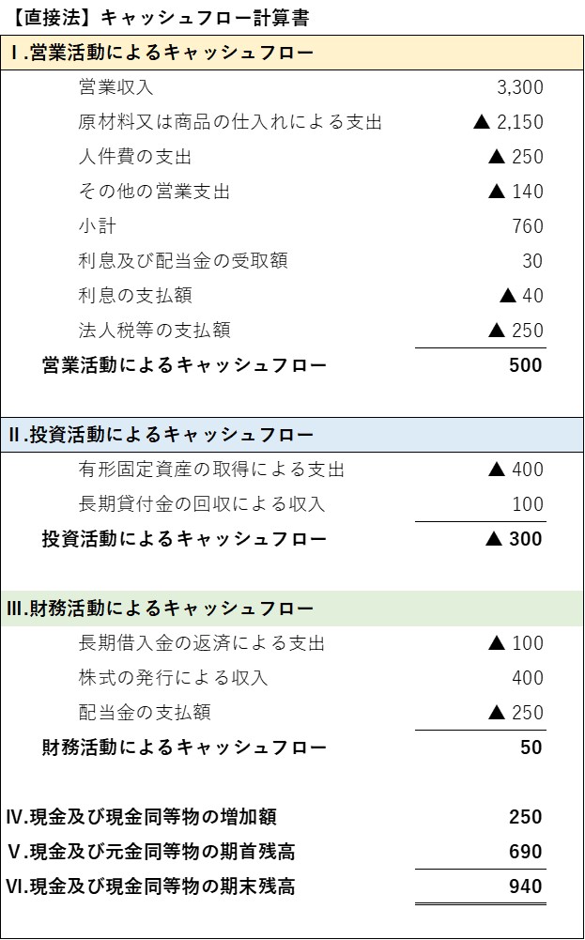Select the 利息及び配当金の受取額 row label

point(183,261)
